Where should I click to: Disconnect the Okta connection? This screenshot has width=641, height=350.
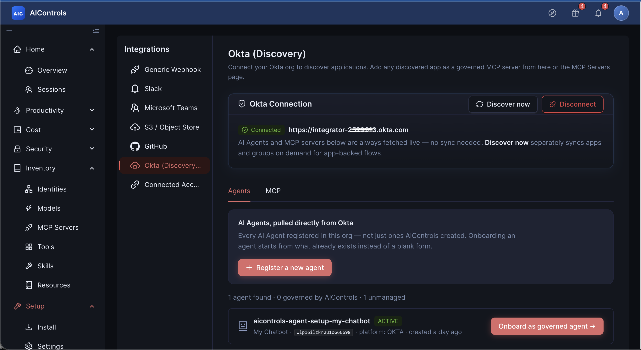click(572, 104)
